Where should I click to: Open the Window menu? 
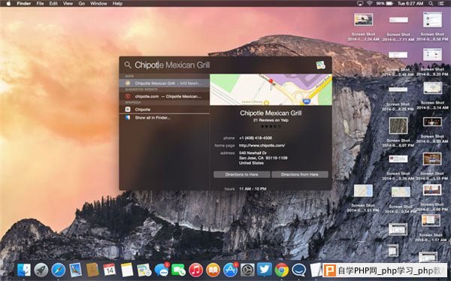click(x=98, y=4)
